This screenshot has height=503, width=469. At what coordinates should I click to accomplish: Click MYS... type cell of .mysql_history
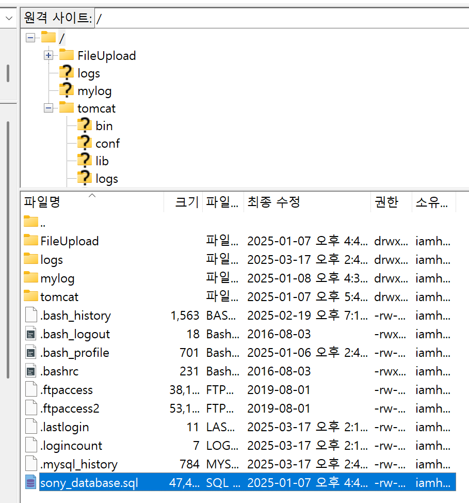[222, 464]
